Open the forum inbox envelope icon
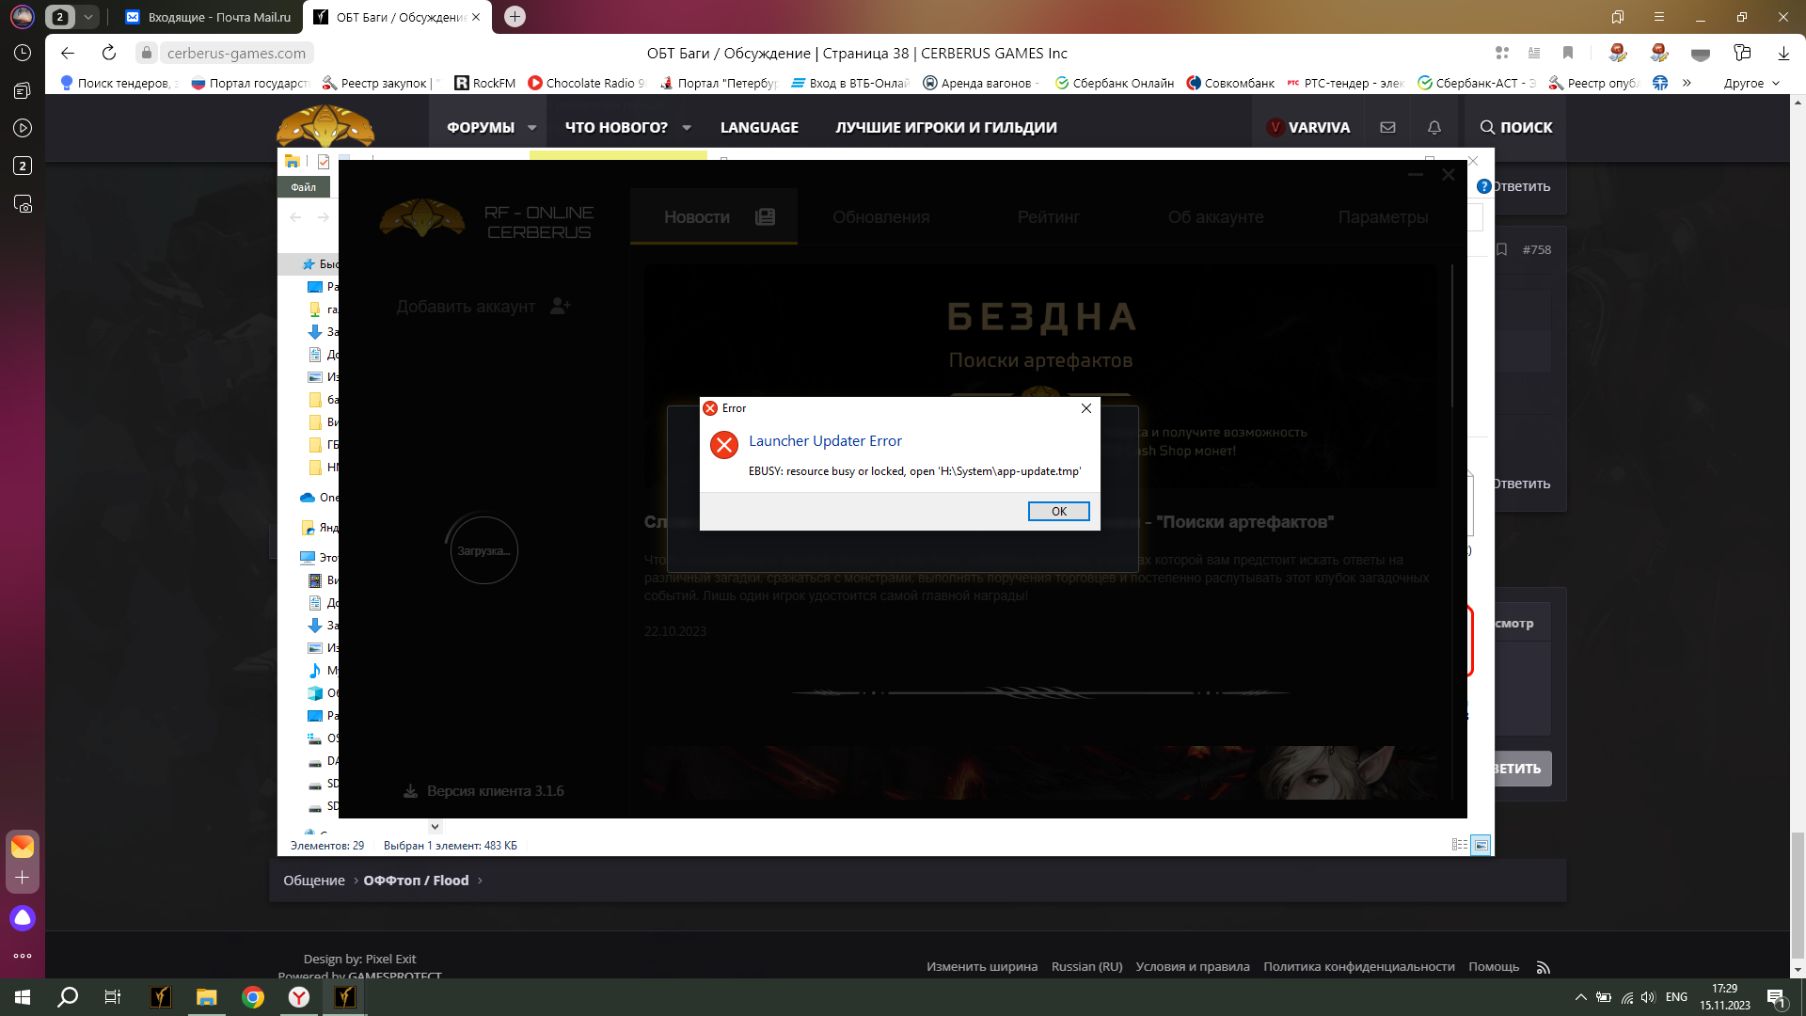This screenshot has height=1016, width=1806. pyautogui.click(x=1387, y=127)
